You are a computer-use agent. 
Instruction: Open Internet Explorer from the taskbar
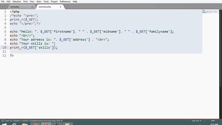click(14, 124)
